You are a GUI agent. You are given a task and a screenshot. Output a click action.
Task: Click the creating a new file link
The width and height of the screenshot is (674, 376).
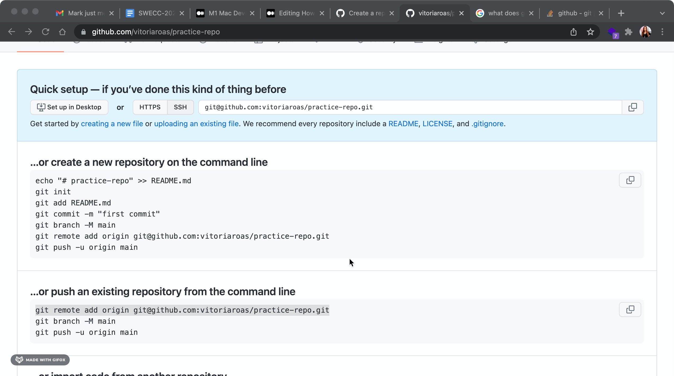[x=112, y=124]
